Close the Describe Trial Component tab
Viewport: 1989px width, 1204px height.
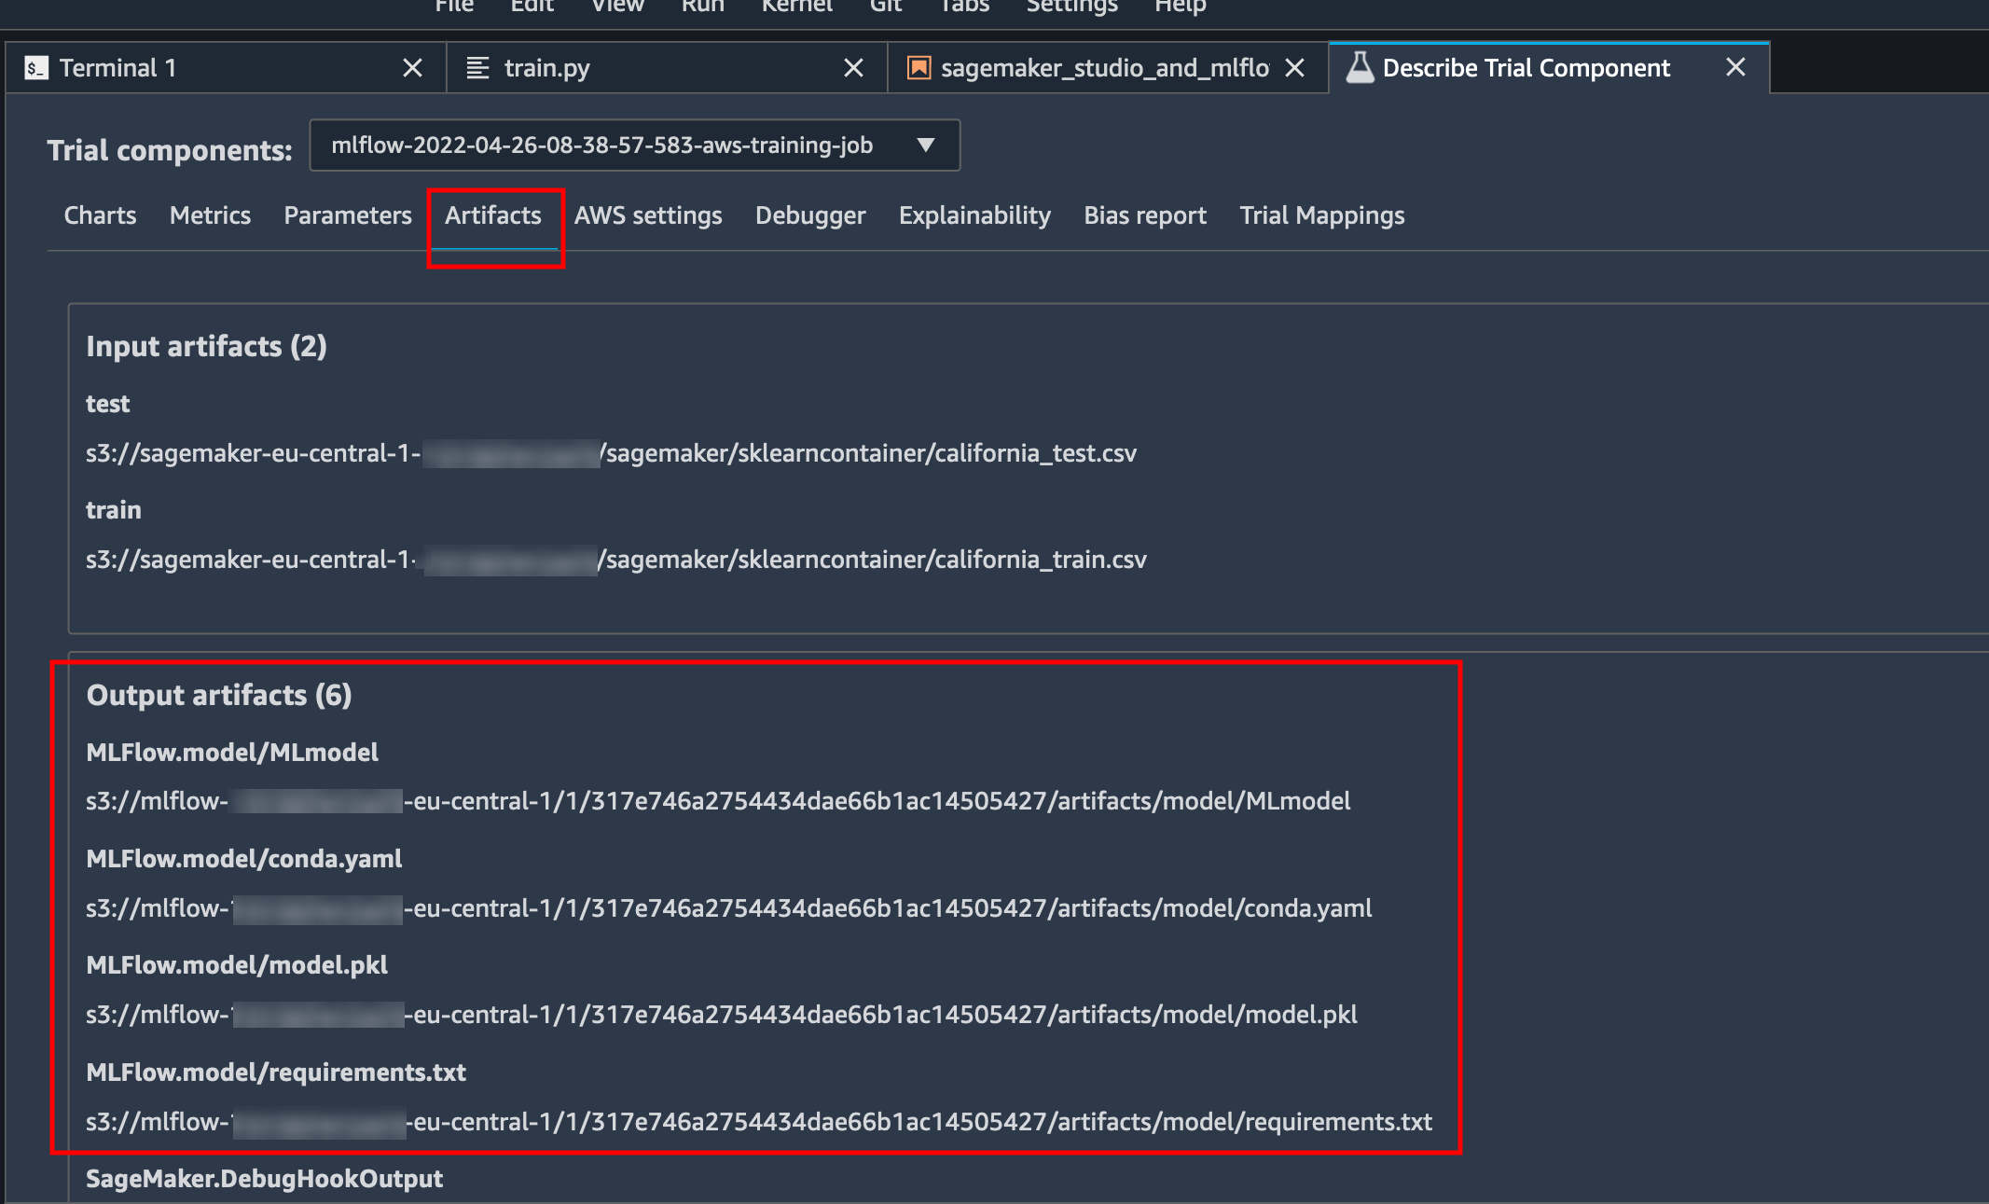(1735, 67)
